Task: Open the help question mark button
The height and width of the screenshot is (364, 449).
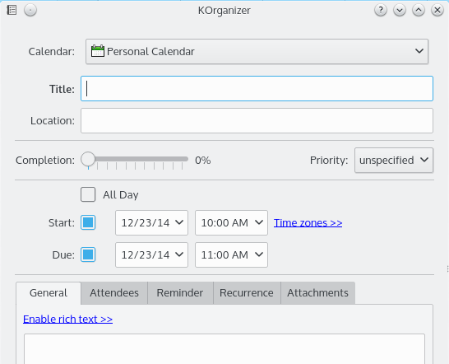Action: (x=381, y=11)
